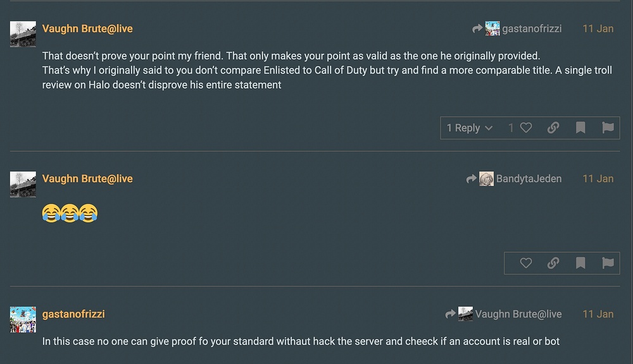Open 11 Jan date on emoji post
Image resolution: width=633 pixels, height=364 pixels.
click(598, 179)
